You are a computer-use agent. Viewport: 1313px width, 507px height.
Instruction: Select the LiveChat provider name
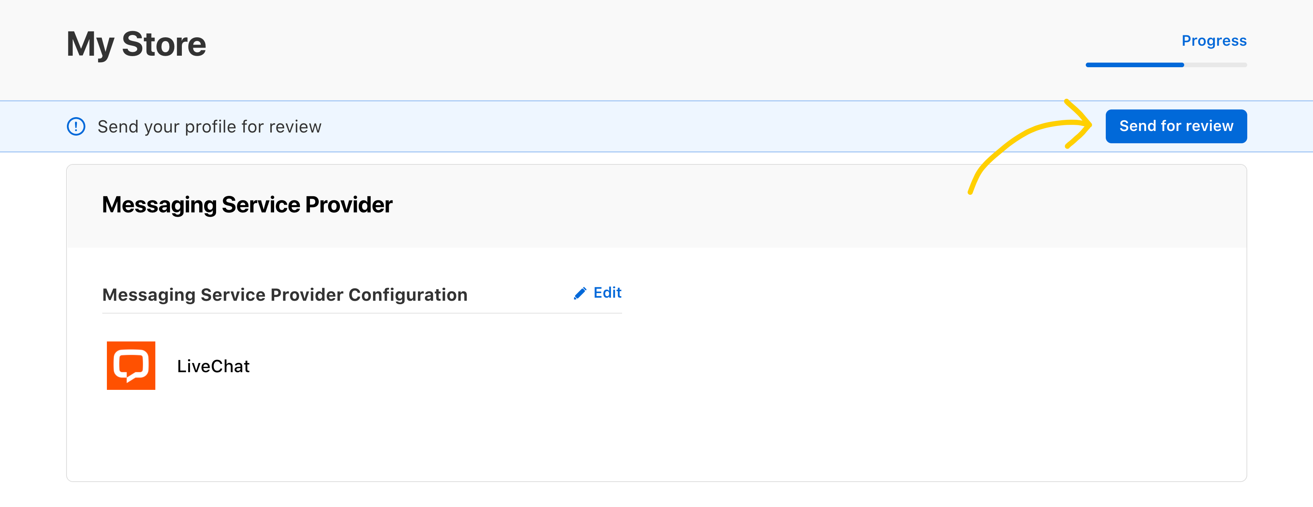pos(213,366)
